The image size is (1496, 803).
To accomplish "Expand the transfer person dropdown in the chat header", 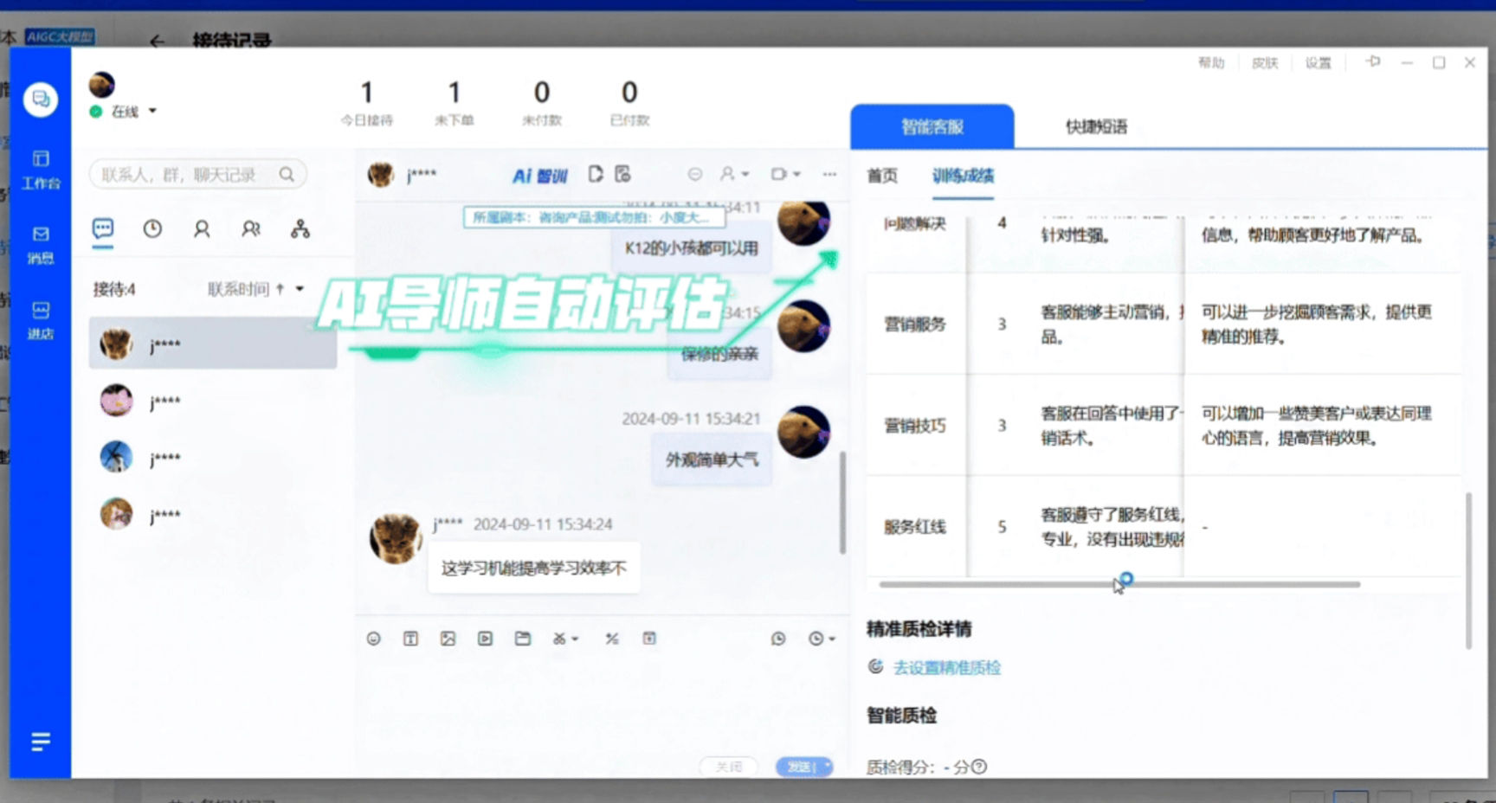I will coord(745,174).
